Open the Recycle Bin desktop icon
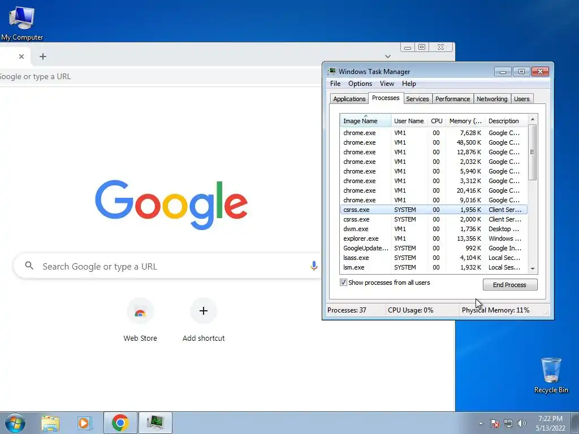 pyautogui.click(x=551, y=375)
